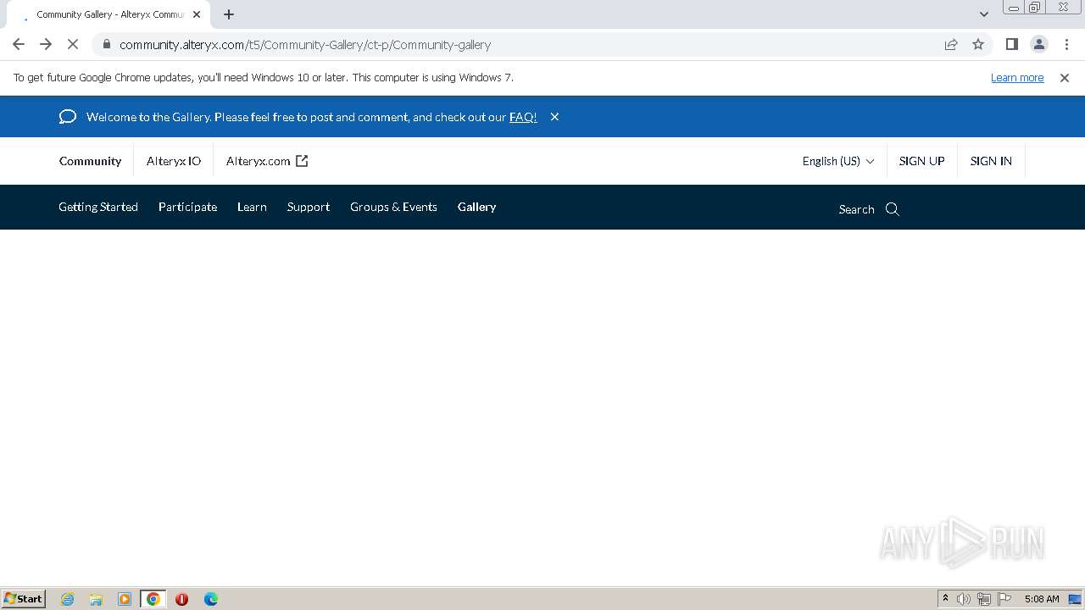Open Chrome's three-dot menu

click(1066, 44)
